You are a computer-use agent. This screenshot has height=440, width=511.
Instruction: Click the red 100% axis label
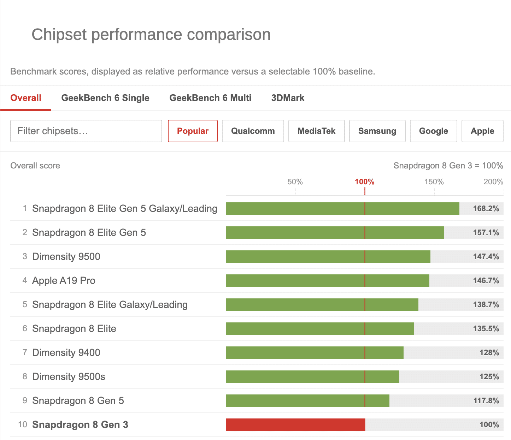pyautogui.click(x=365, y=182)
